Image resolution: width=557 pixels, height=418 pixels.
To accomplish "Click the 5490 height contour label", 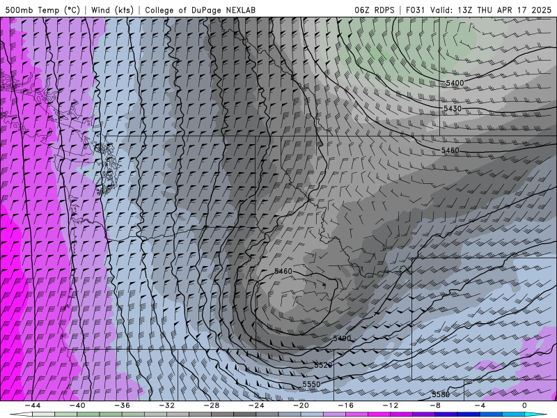I will tap(342, 339).
